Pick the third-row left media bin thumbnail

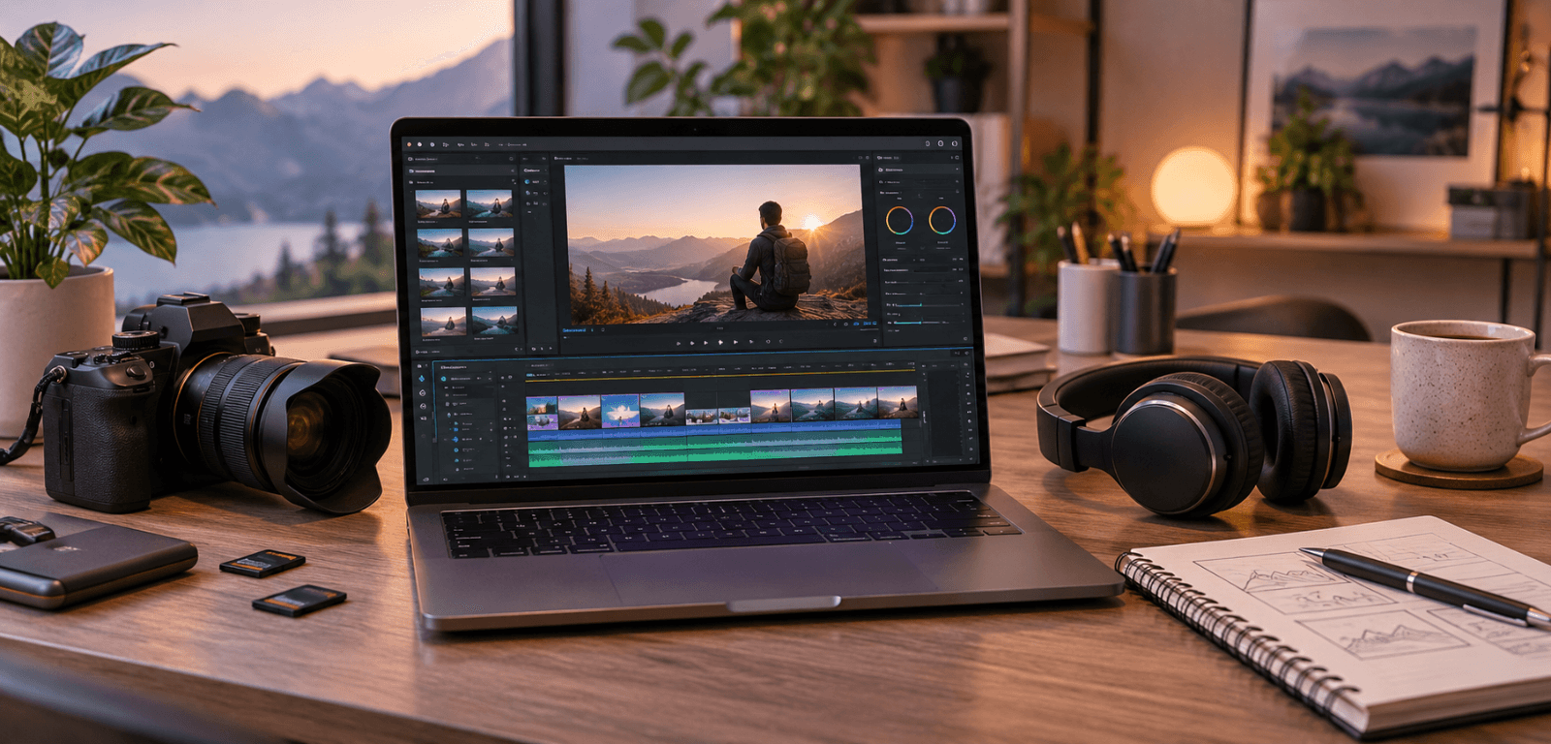coord(442,282)
